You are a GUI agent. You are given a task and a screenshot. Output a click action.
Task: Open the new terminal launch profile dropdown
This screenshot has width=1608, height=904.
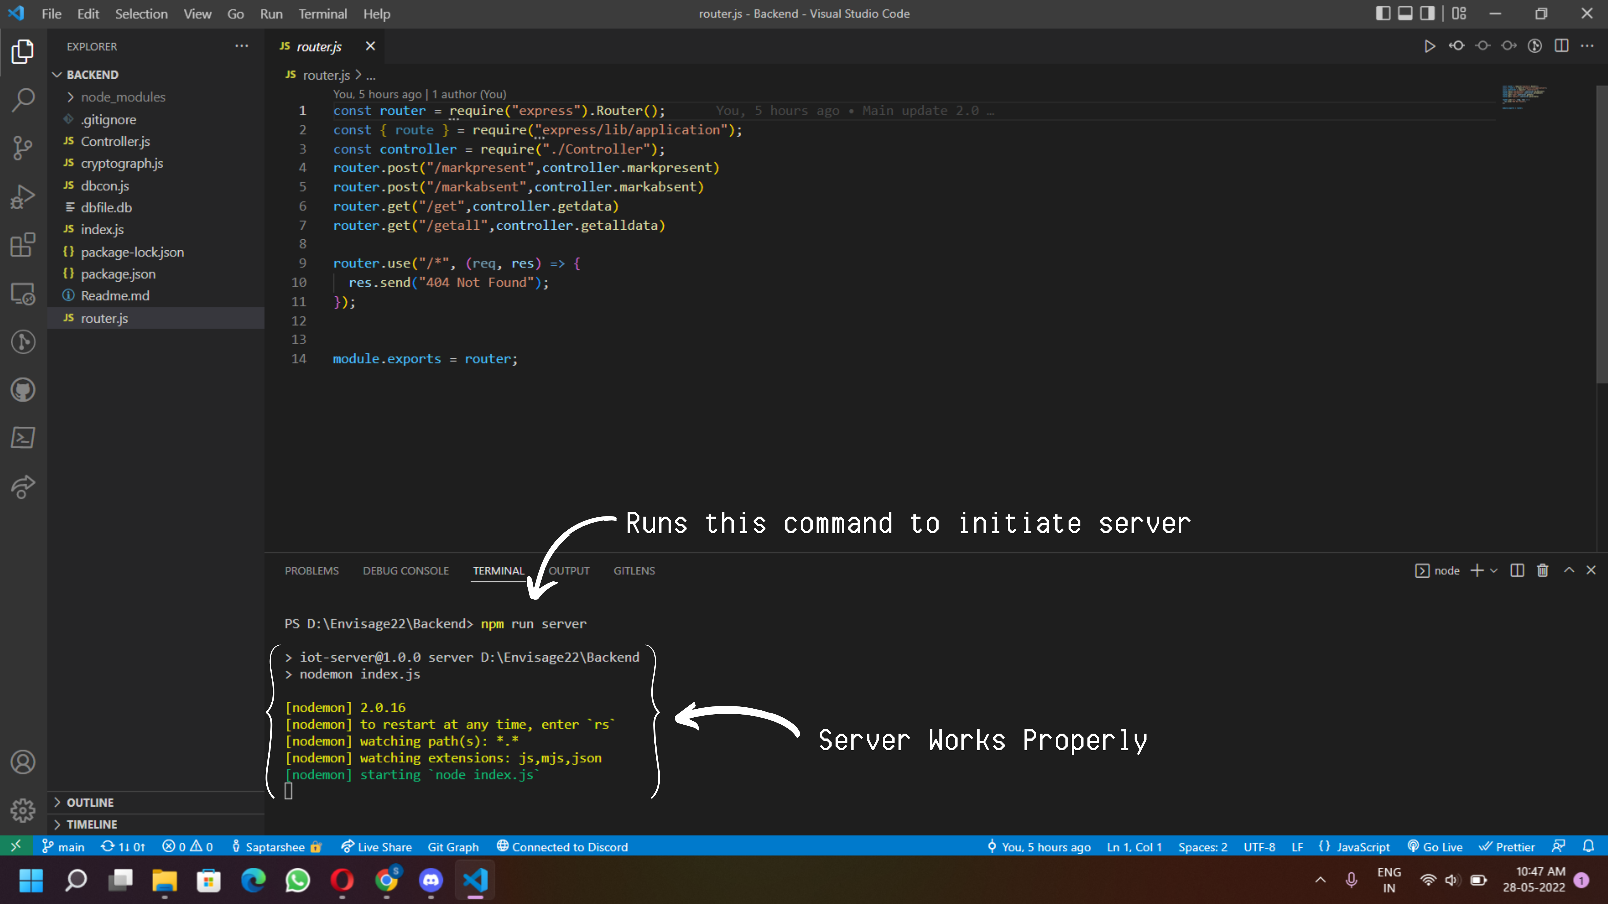[1494, 570]
